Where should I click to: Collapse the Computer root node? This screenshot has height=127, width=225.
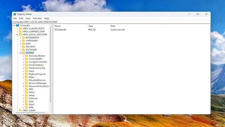(x=14, y=26)
